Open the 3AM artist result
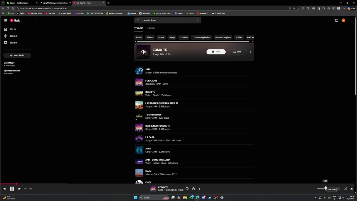 194,71
